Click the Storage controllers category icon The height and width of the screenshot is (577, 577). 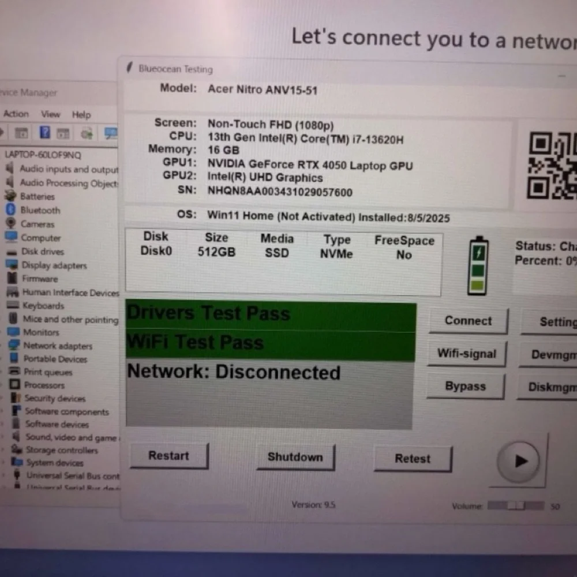[x=17, y=449]
